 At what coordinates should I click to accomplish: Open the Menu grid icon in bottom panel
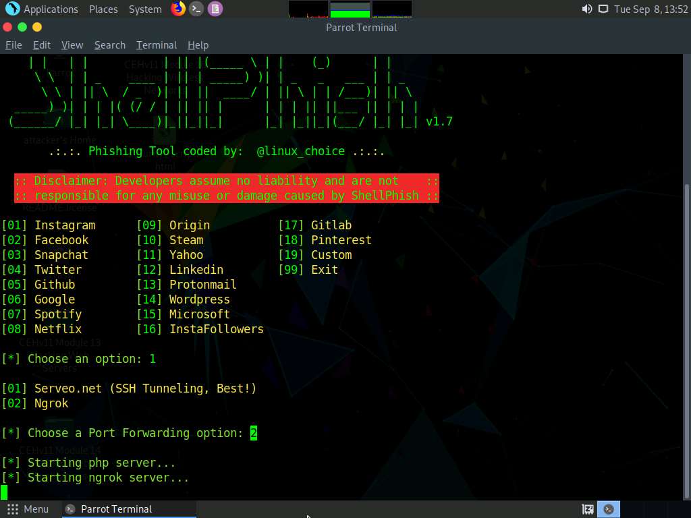pyautogui.click(x=12, y=509)
